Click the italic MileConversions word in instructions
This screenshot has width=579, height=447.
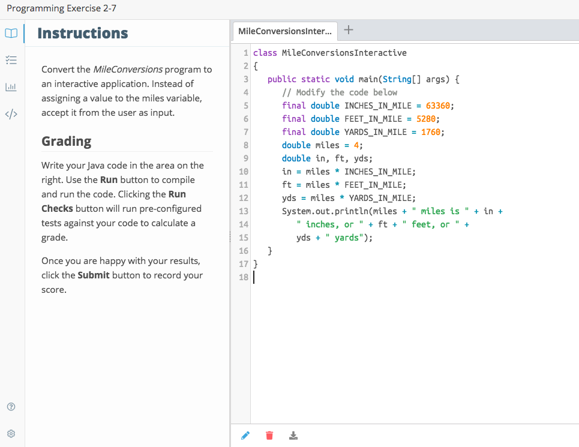[128, 70]
